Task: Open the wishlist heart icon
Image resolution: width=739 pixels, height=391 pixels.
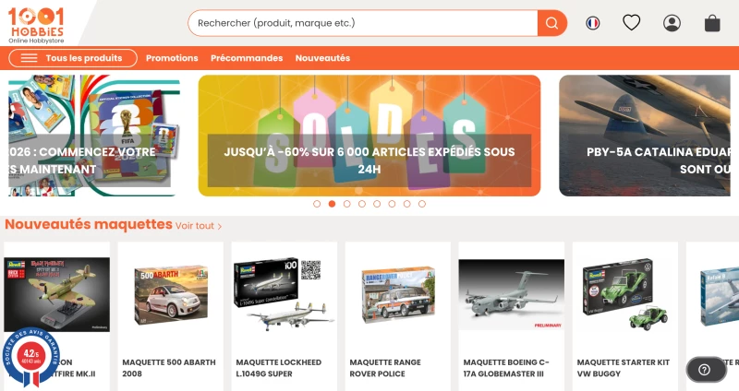Action: [x=632, y=22]
